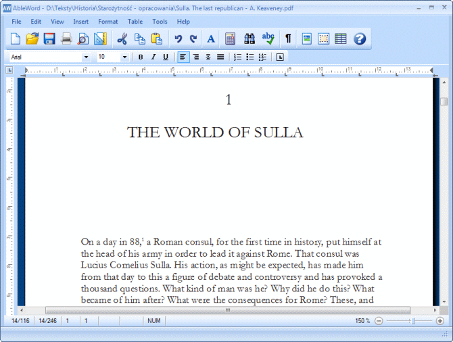Apply a bulleted list
Image resolution: width=453 pixels, height=342 pixels.
(250, 57)
